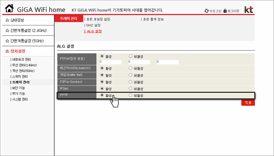Enable FTP(비정규 포트) with 활성 radio

(102, 56)
